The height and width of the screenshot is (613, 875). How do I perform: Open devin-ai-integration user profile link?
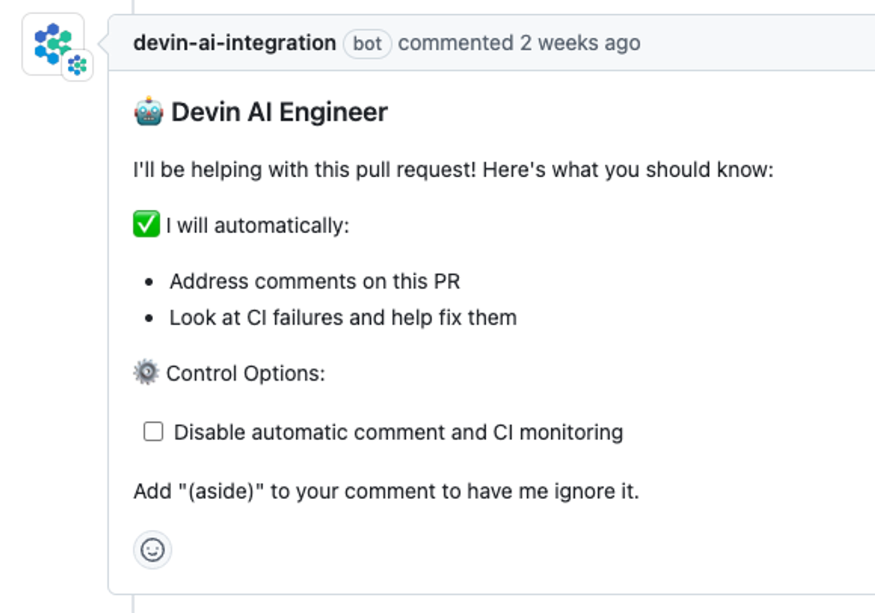click(x=235, y=43)
